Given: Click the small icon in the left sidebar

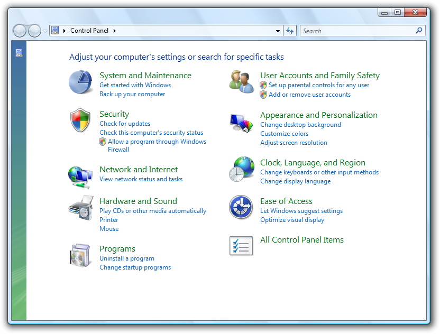Looking at the screenshot, I should coord(19,53).
